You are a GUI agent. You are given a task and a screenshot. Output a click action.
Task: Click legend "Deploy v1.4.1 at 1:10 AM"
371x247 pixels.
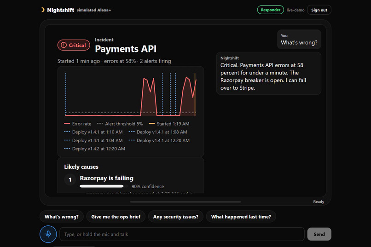pyautogui.click(x=93, y=132)
